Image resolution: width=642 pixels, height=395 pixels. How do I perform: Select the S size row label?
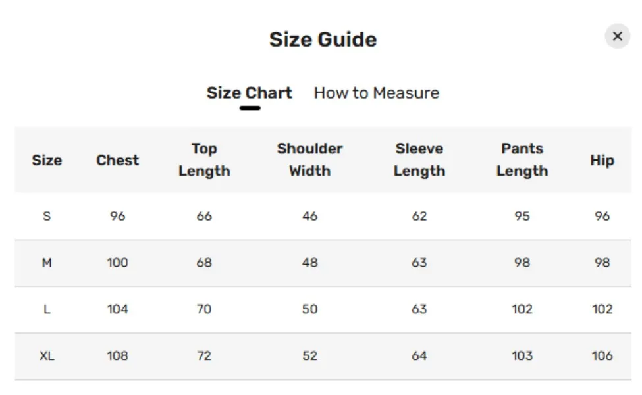click(47, 216)
